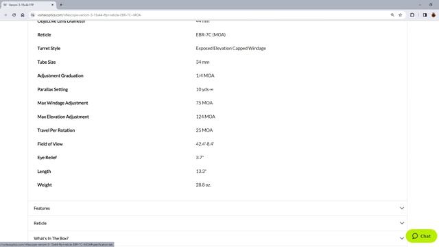Click the '10 yds-∞' parallax value
439x247 pixels.
tap(204, 89)
